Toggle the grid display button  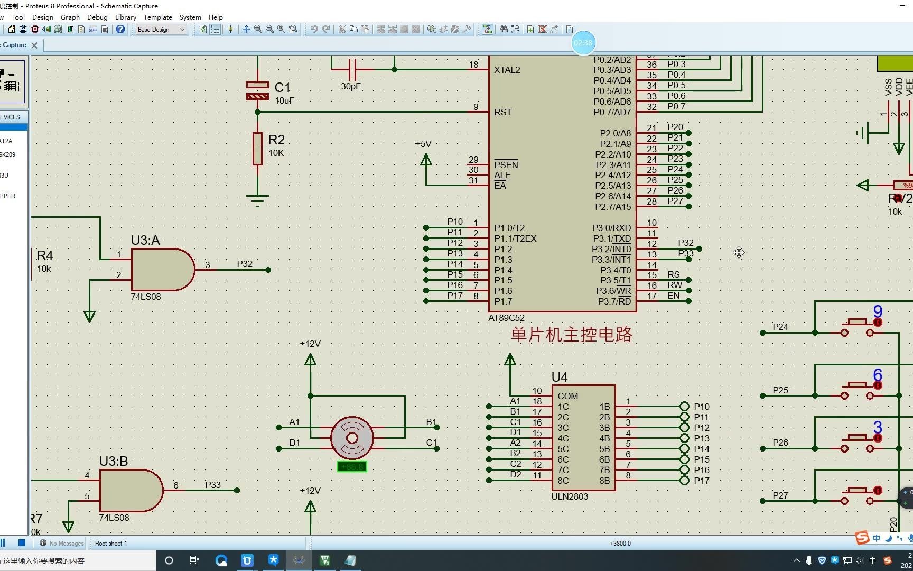coord(215,30)
